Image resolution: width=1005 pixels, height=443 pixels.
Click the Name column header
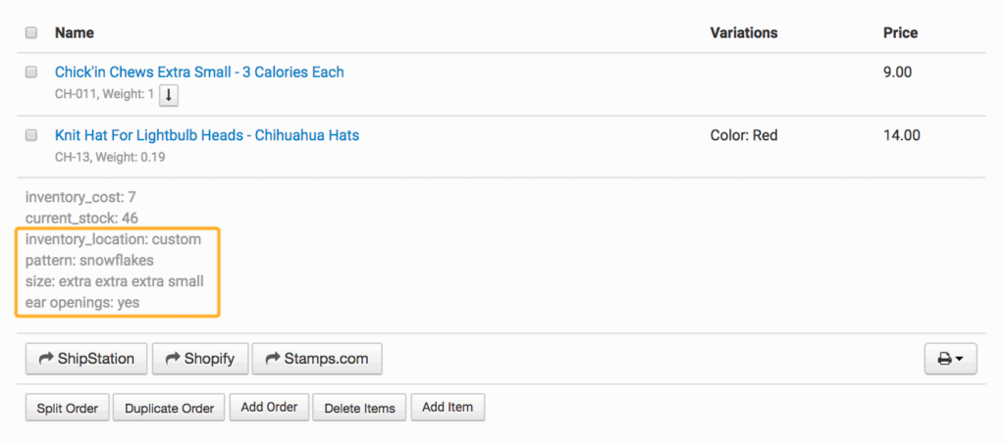coord(75,32)
